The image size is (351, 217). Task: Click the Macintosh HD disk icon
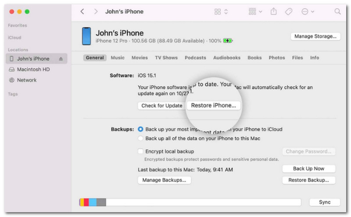coord(12,70)
